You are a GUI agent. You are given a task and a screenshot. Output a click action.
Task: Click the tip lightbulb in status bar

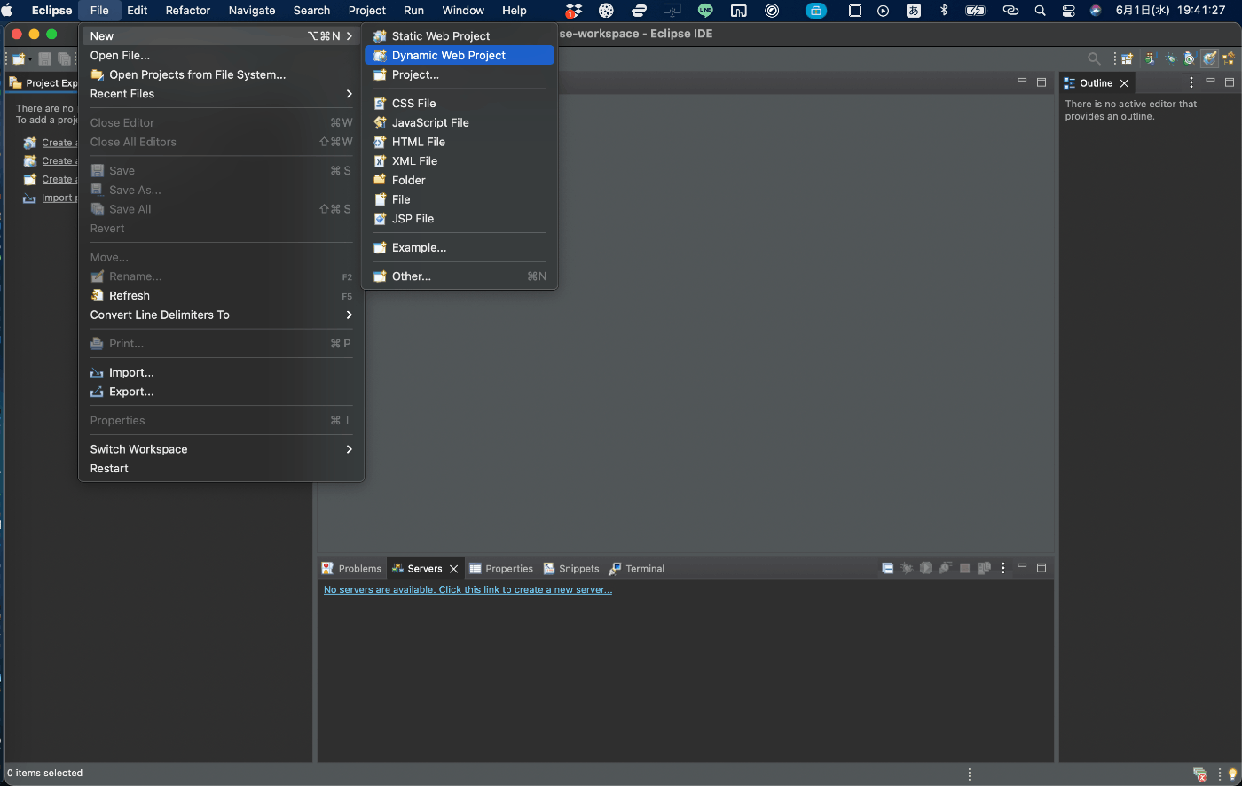click(1231, 774)
